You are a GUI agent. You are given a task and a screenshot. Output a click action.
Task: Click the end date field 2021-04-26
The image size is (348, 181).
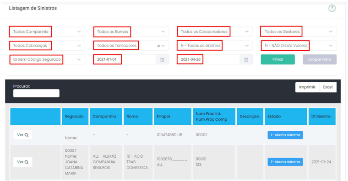coord(208,59)
